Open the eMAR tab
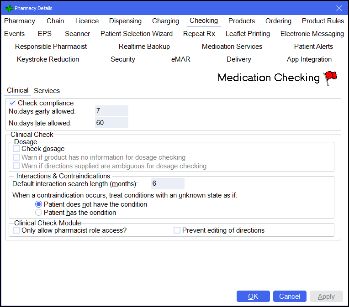This screenshot has height=307, width=349. pyautogui.click(x=181, y=59)
